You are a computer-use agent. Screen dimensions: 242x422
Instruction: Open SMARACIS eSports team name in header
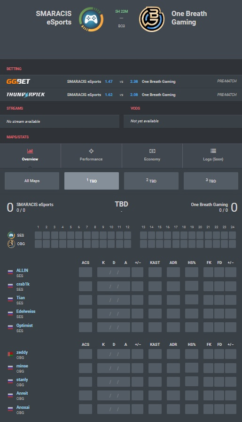pyautogui.click(x=54, y=18)
